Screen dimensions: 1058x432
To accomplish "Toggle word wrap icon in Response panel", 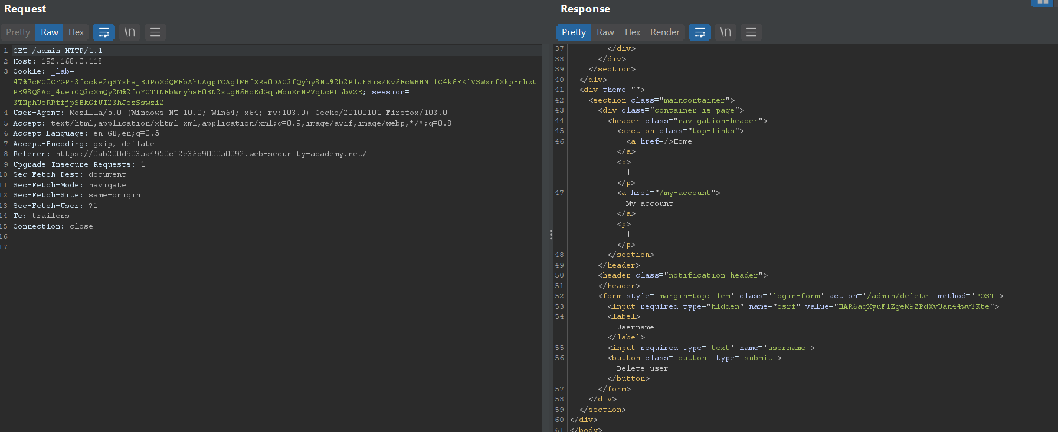I will coord(700,32).
